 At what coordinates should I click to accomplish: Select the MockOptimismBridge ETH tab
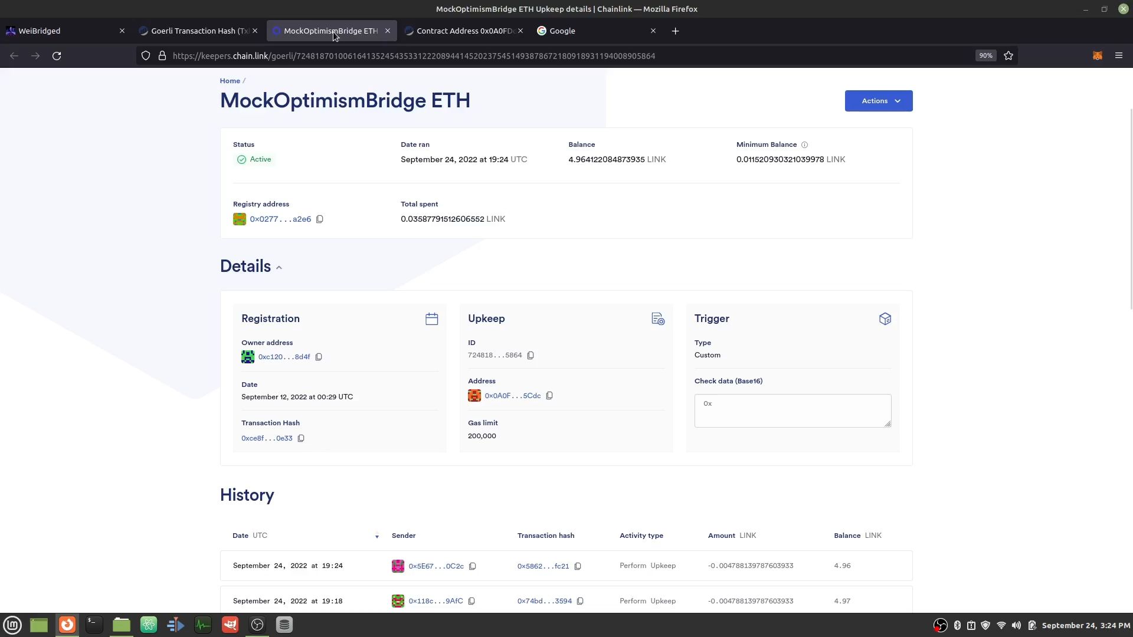332,31
